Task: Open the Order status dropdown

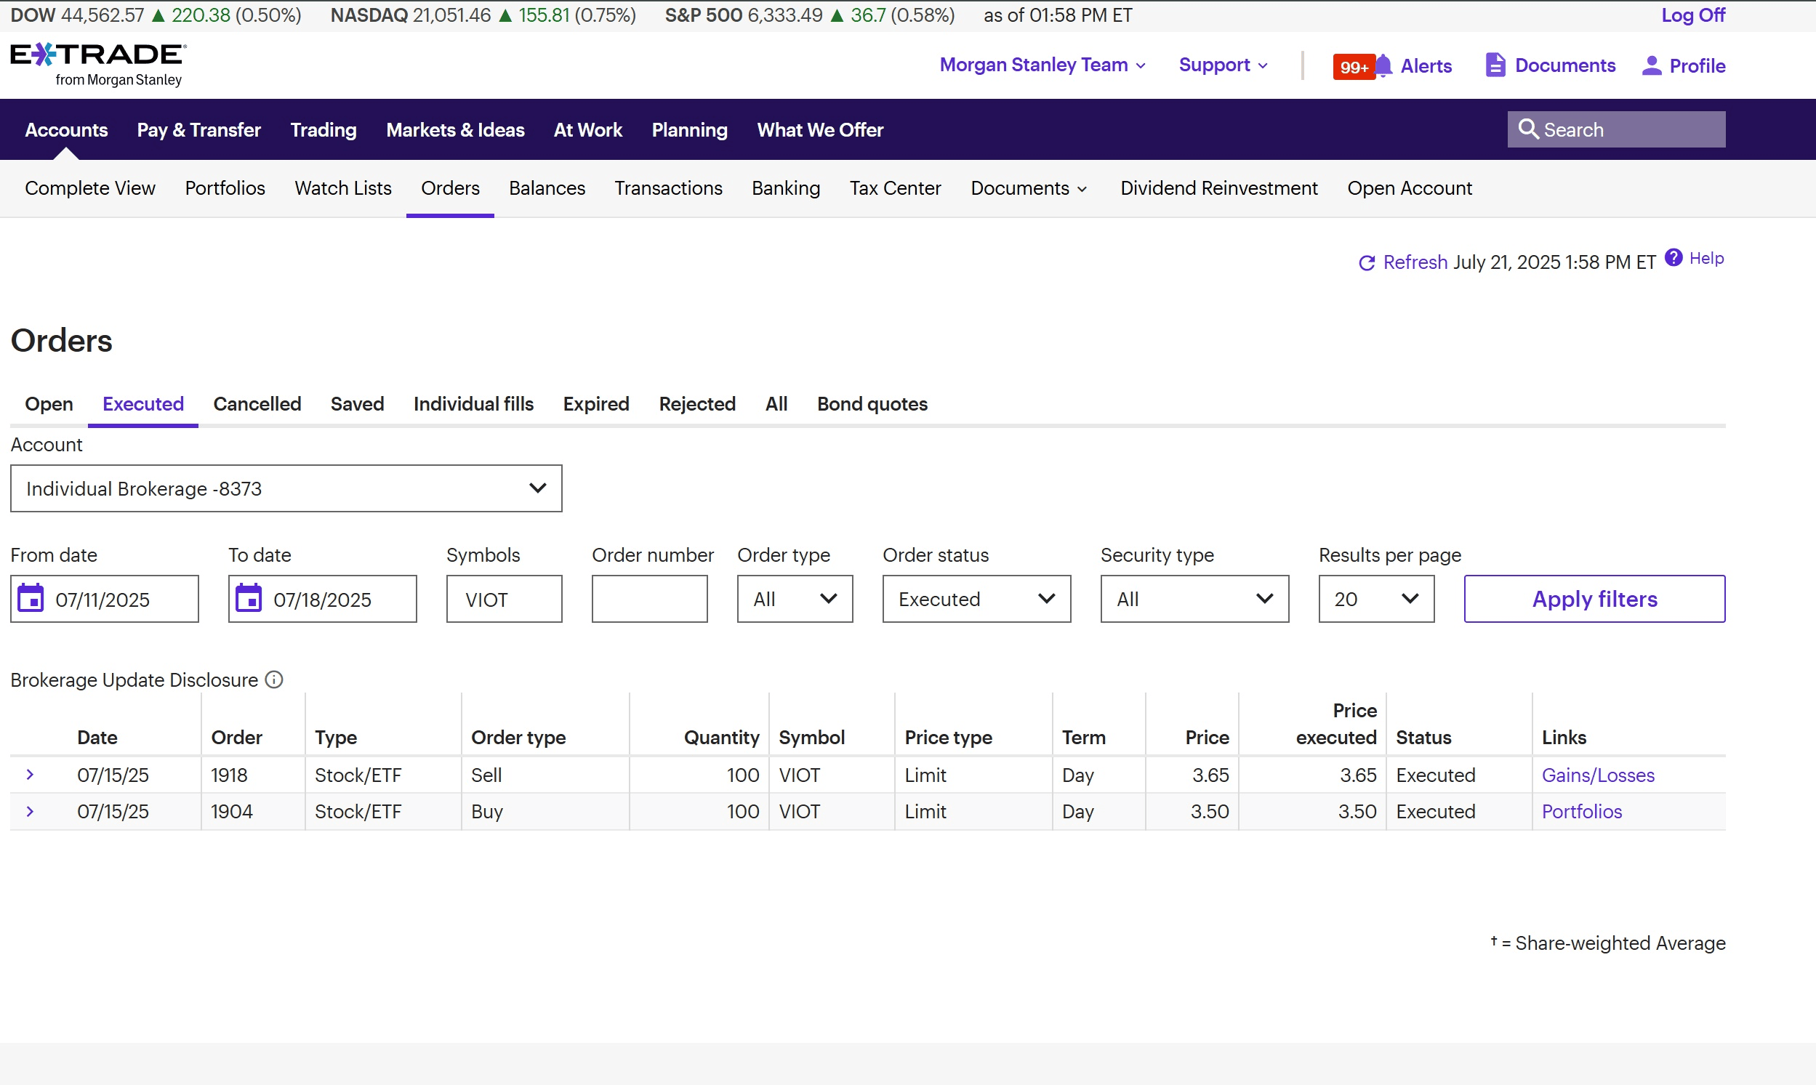Action: point(976,599)
